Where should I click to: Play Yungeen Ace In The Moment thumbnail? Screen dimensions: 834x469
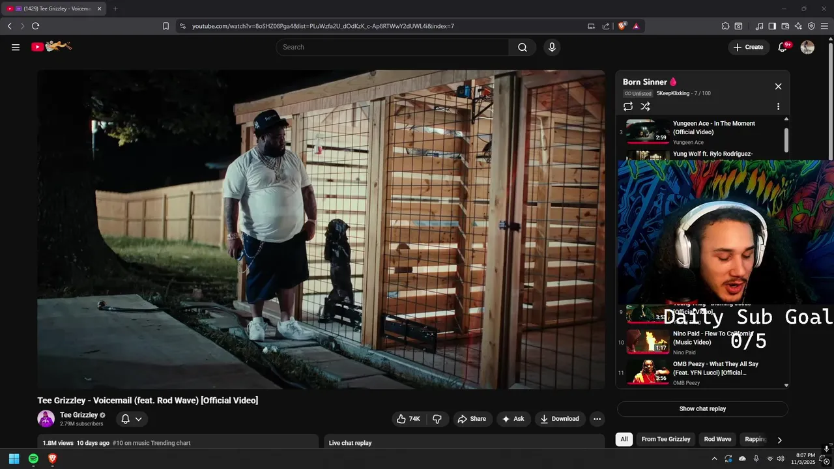pos(648,132)
